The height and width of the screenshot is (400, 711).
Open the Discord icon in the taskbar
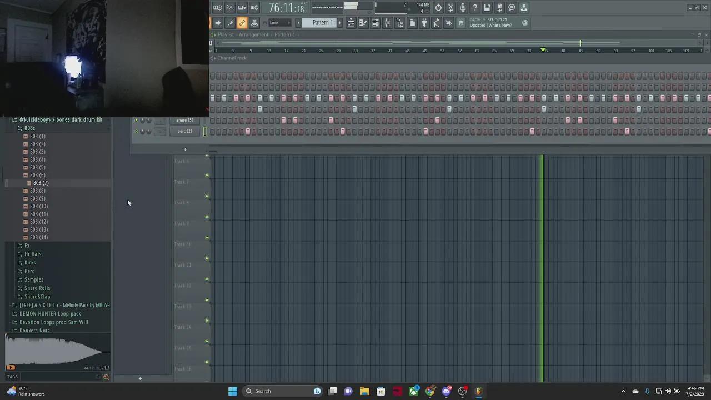(446, 391)
